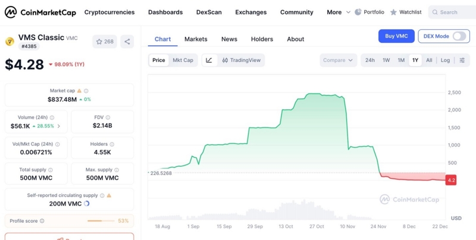Select the Mkt Cap chart toggle
This screenshot has width=476, height=240.
(183, 60)
